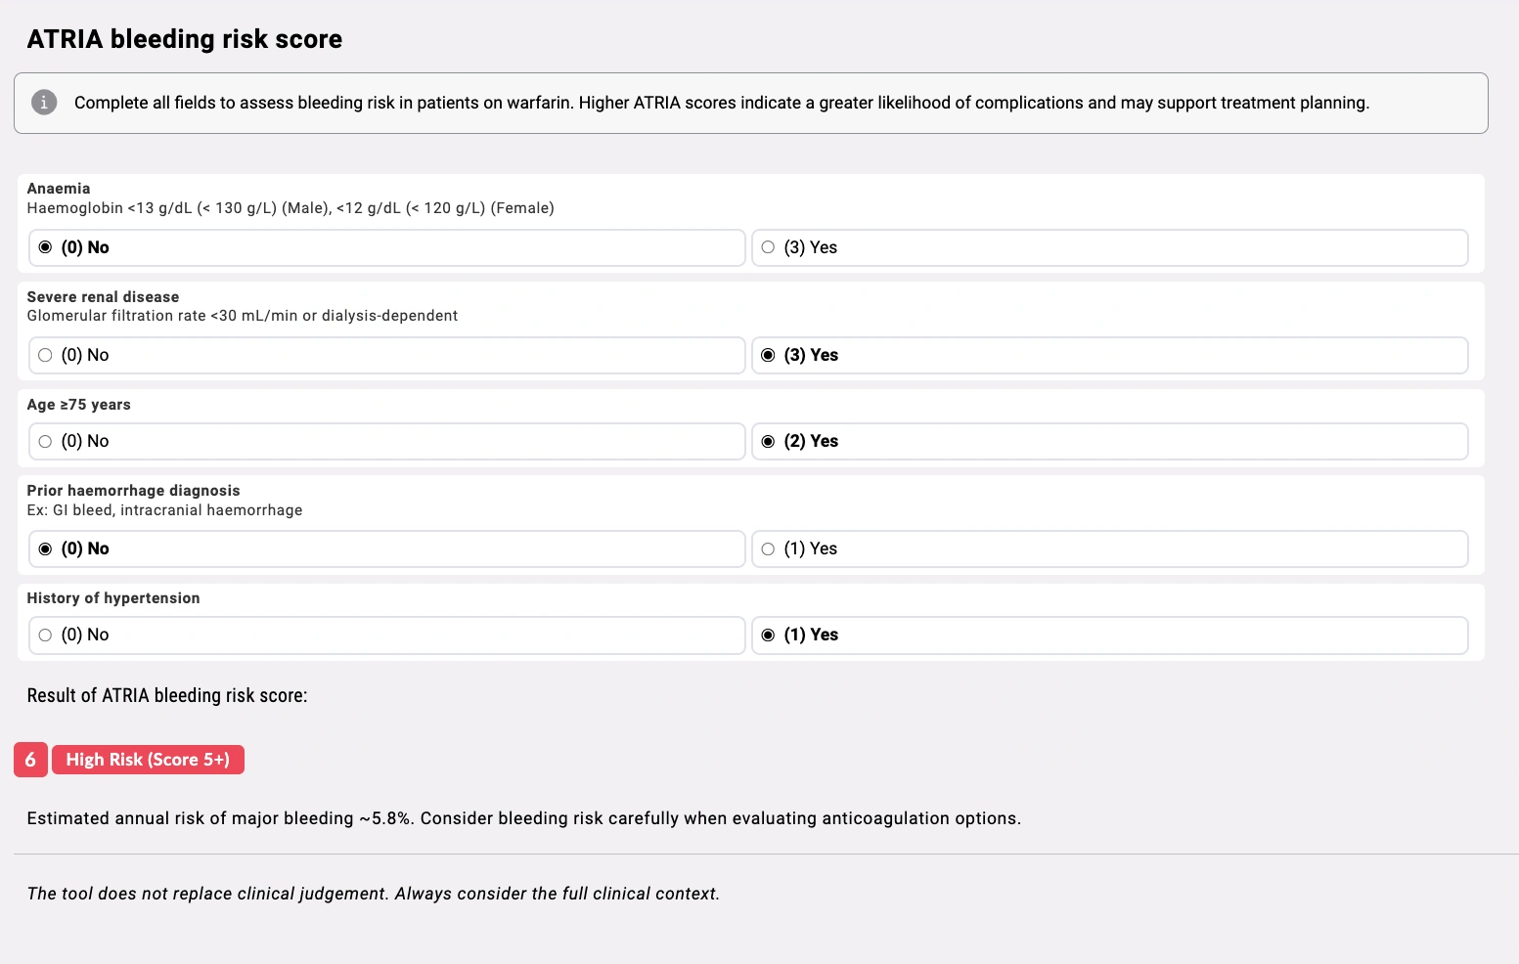This screenshot has width=1519, height=964.
Task: Click the red score badge showing 6
Action: tap(30, 760)
